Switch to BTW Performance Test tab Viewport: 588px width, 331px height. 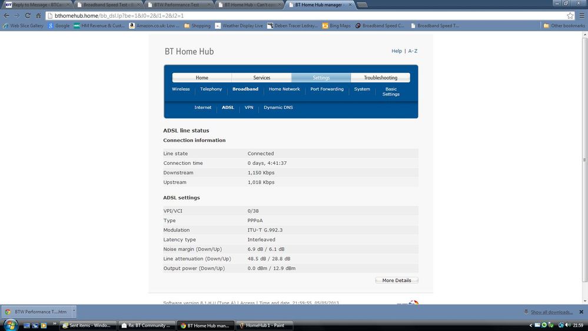point(179,5)
